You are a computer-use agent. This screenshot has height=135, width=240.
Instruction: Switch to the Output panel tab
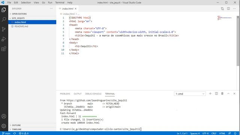click(x=78, y=94)
